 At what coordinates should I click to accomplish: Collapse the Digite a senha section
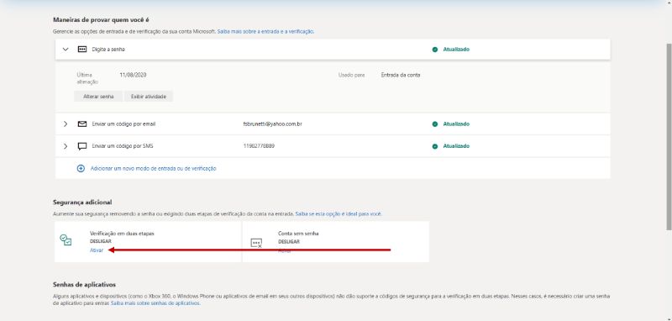66,50
